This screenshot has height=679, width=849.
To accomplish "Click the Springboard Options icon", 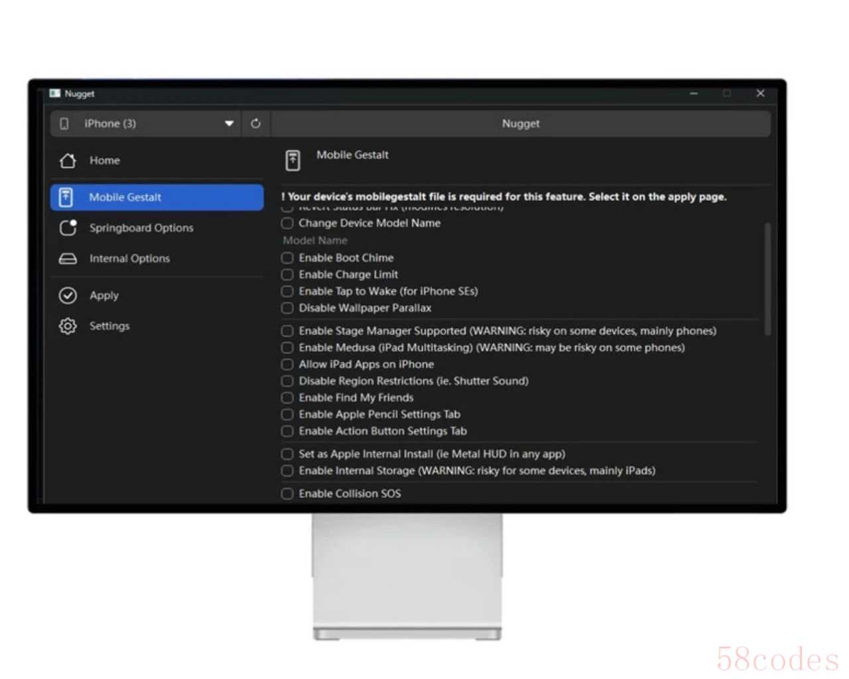I will point(68,227).
